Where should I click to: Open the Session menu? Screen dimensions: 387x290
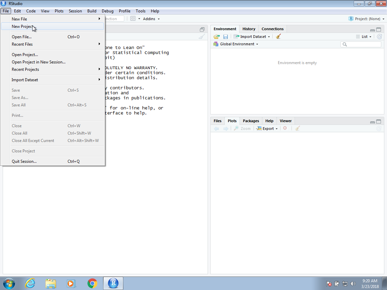pyautogui.click(x=75, y=11)
